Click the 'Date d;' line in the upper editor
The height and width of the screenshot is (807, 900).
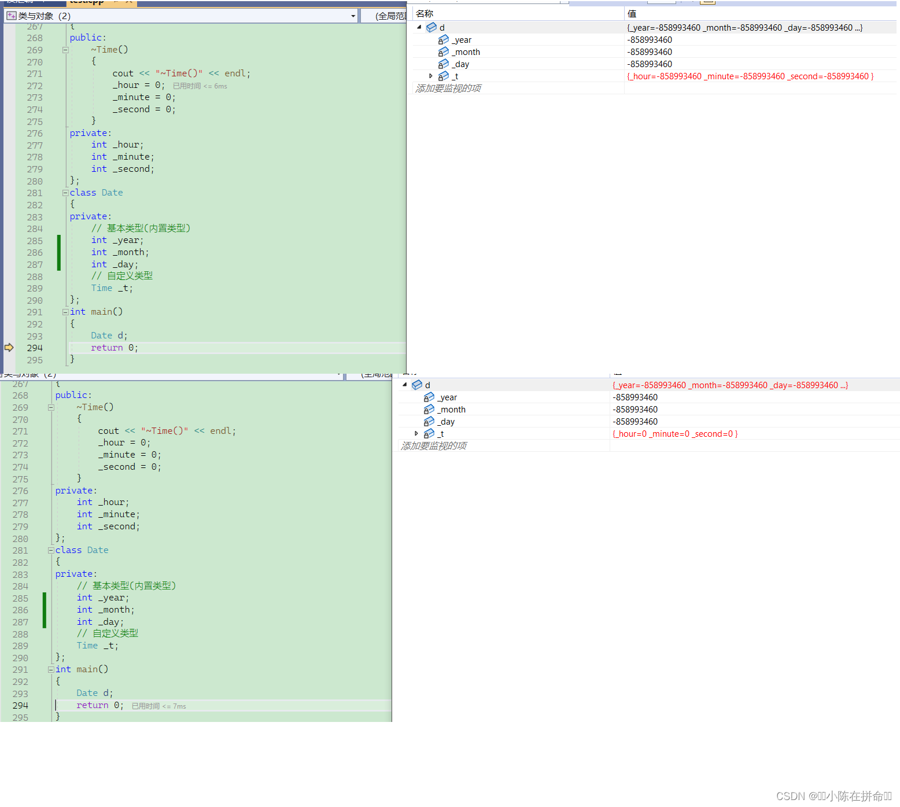pos(109,336)
